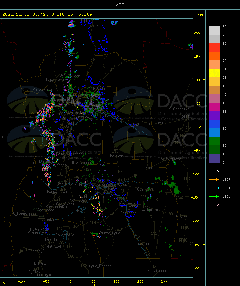
Task: Click the legend value 5
Action: [223, 162]
